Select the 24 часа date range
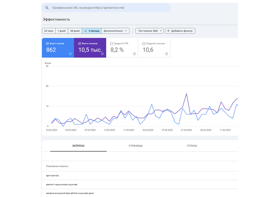279x197 pixels. tap(49, 31)
